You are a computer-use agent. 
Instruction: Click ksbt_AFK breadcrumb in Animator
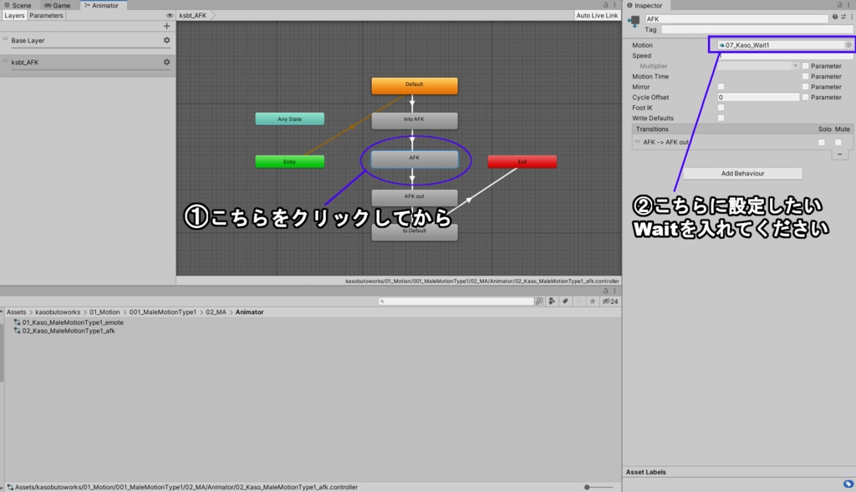[193, 15]
